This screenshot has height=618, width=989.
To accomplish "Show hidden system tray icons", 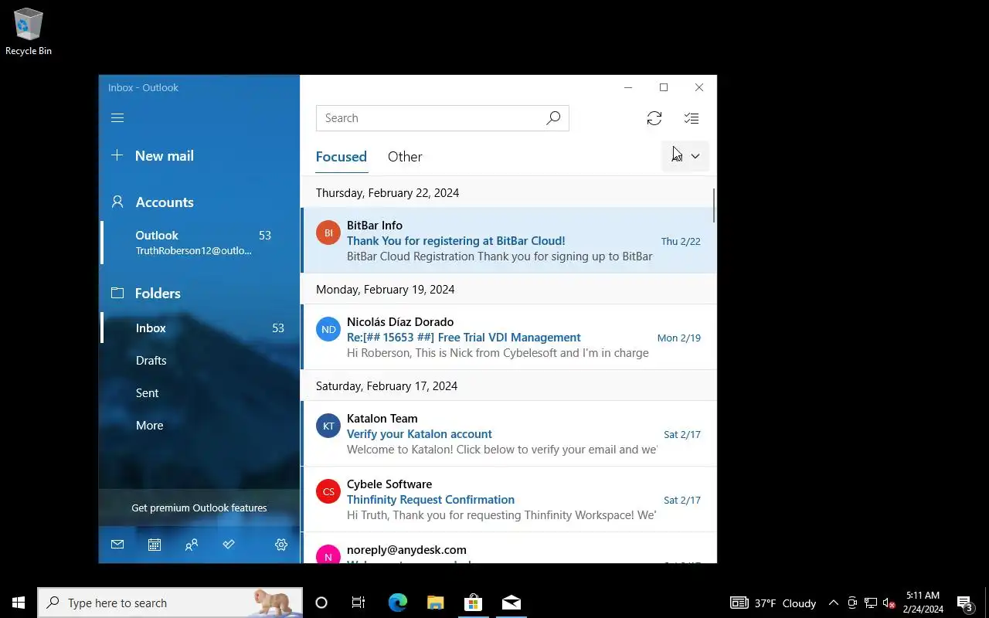I will pos(834,603).
